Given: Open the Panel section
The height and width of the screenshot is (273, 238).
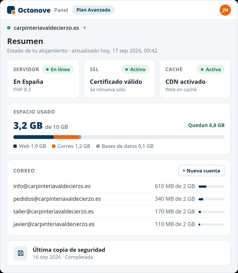Looking at the screenshot, I should click(x=61, y=10).
